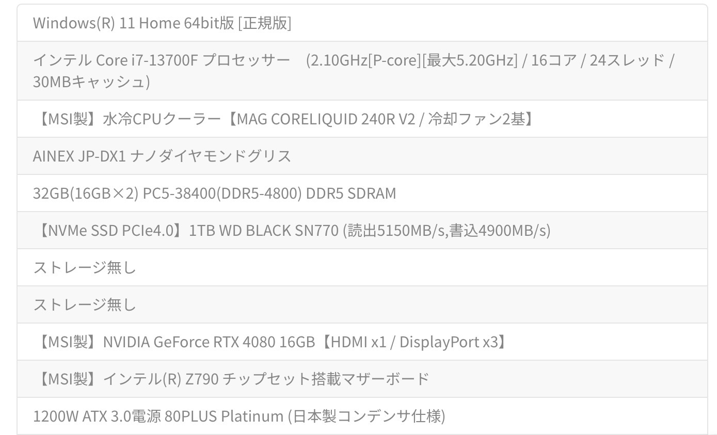The height and width of the screenshot is (435, 717).
Task: Click the first ストレージ無し row
Action: (x=85, y=267)
